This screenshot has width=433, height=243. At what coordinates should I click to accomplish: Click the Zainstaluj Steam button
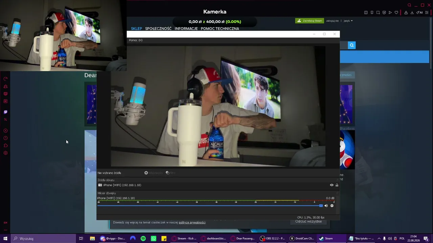tap(310, 21)
